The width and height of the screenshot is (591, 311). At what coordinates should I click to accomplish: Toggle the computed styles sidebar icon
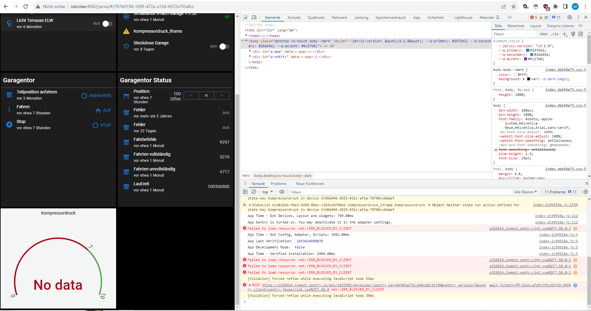coord(581,34)
